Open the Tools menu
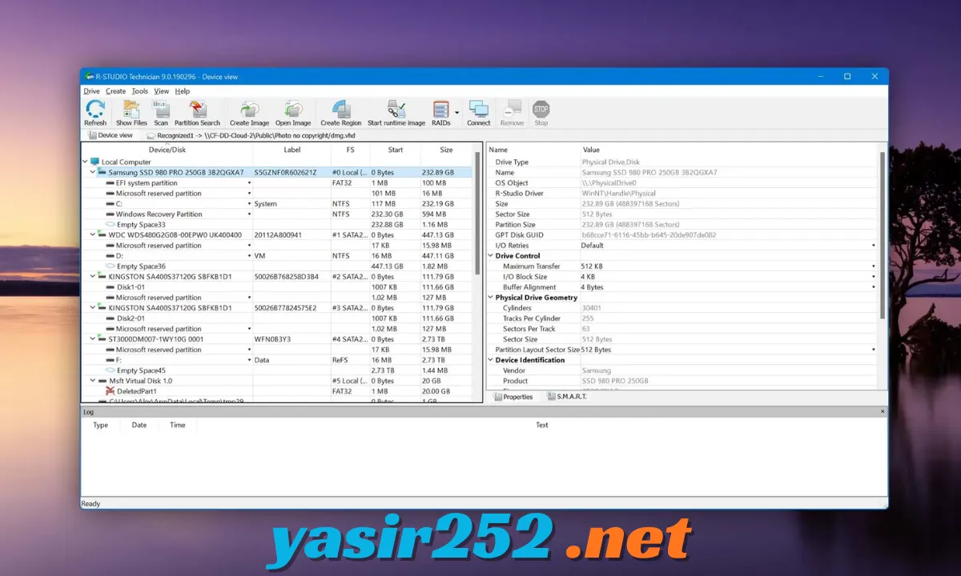 [x=139, y=91]
